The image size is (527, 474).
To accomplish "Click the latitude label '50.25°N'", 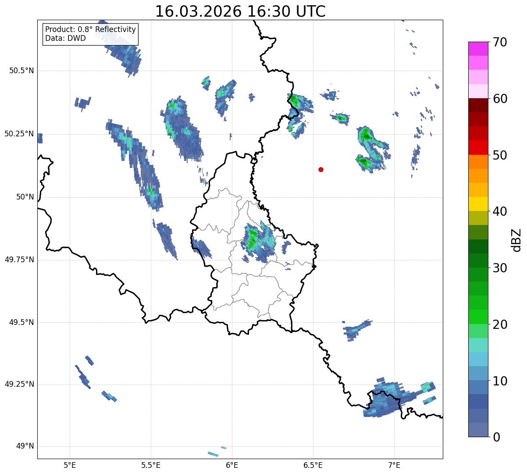I will [x=19, y=134].
